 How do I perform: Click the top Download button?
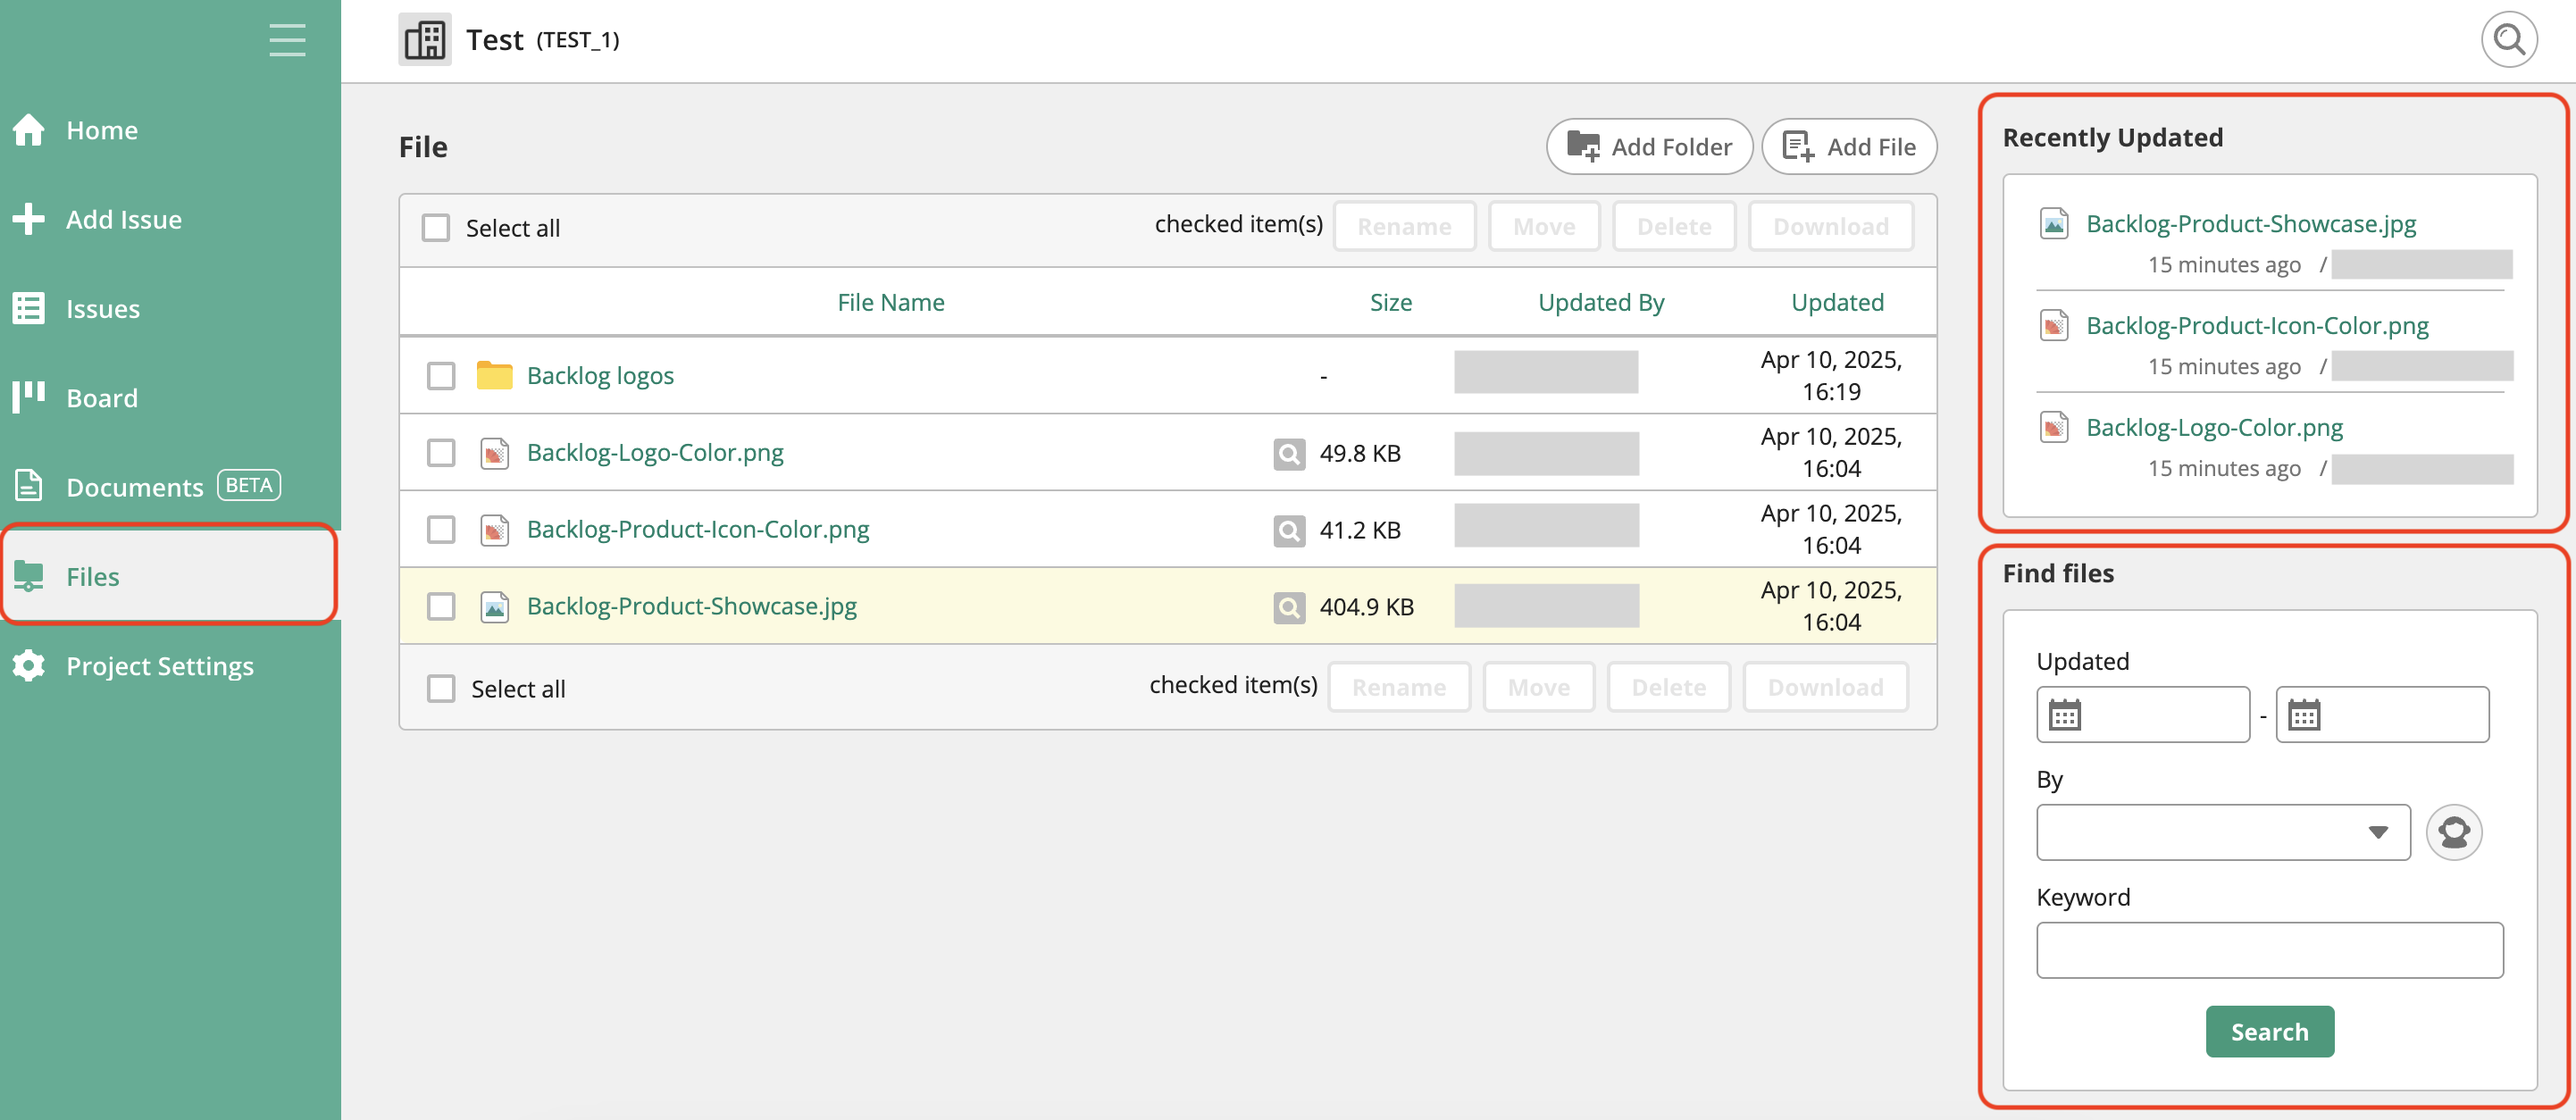(1831, 226)
